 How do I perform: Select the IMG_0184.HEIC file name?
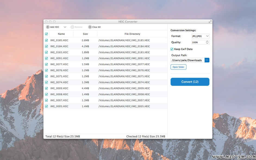(59, 46)
